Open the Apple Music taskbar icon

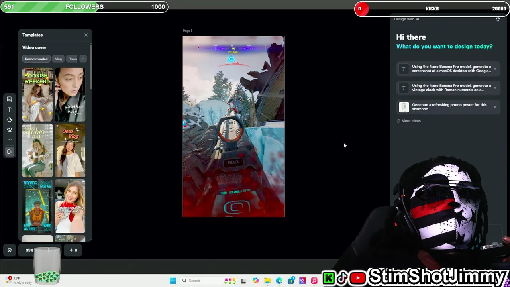[x=314, y=281]
